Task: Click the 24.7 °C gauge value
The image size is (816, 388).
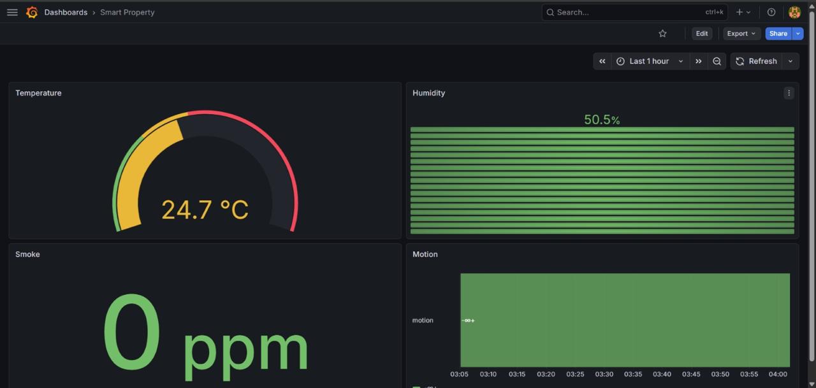Action: [x=205, y=210]
